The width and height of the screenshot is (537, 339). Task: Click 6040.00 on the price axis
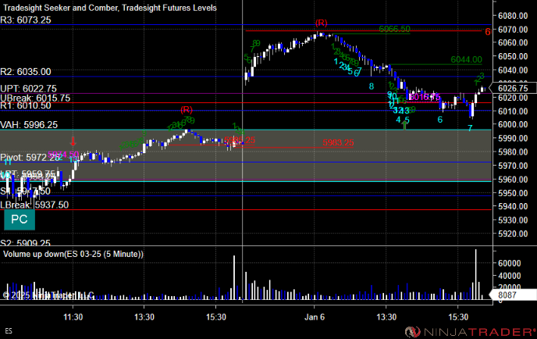(x=513, y=70)
